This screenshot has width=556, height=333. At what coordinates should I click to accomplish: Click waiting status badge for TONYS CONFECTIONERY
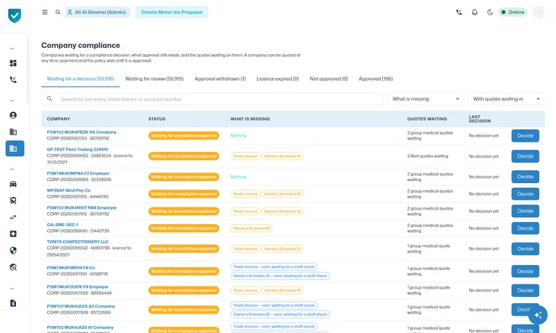click(x=183, y=249)
